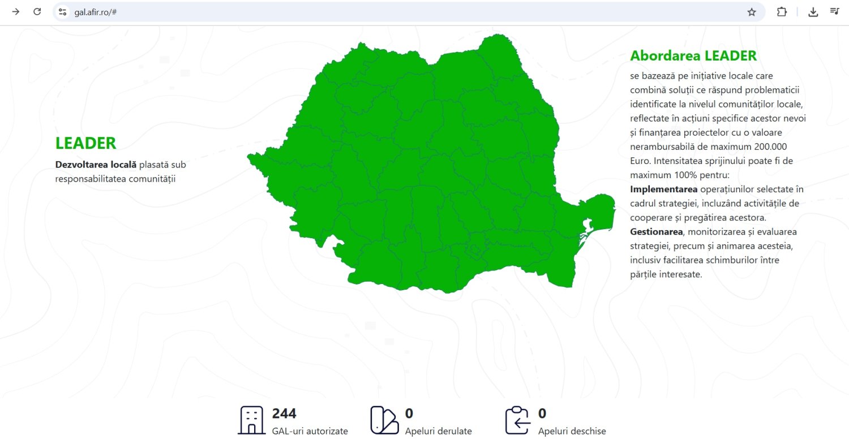Viewport: 849px width, 448px height.
Task: Open the Downloads icon in the toolbar
Action: [813, 11]
